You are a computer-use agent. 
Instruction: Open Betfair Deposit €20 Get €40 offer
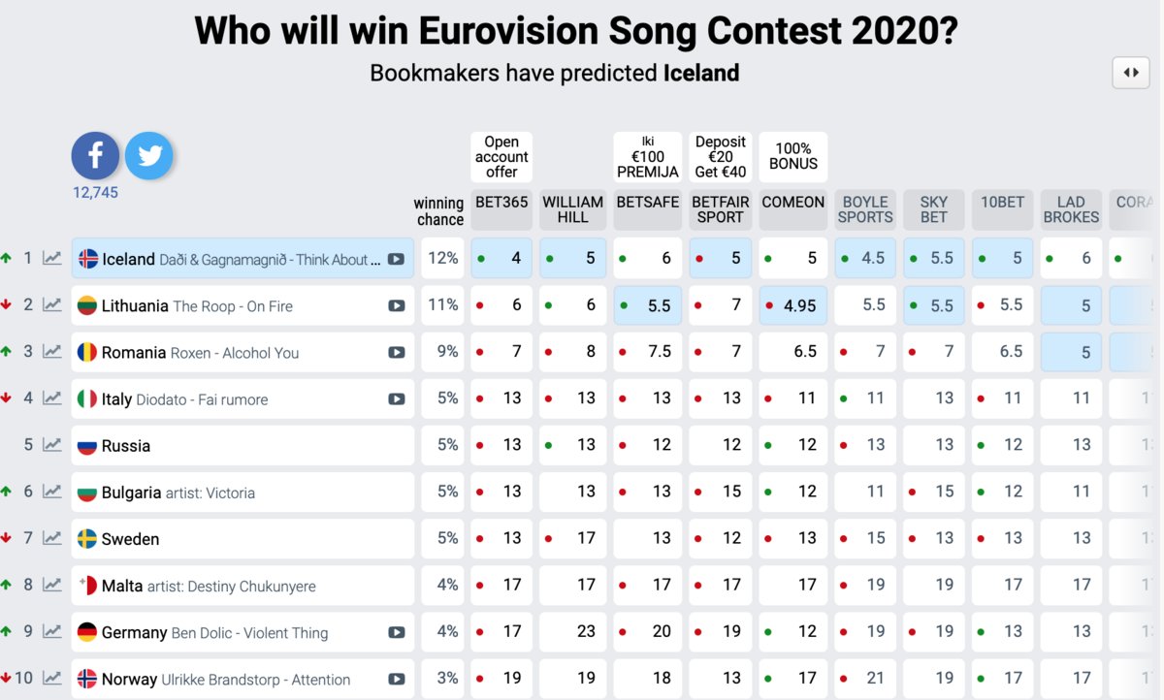(721, 157)
